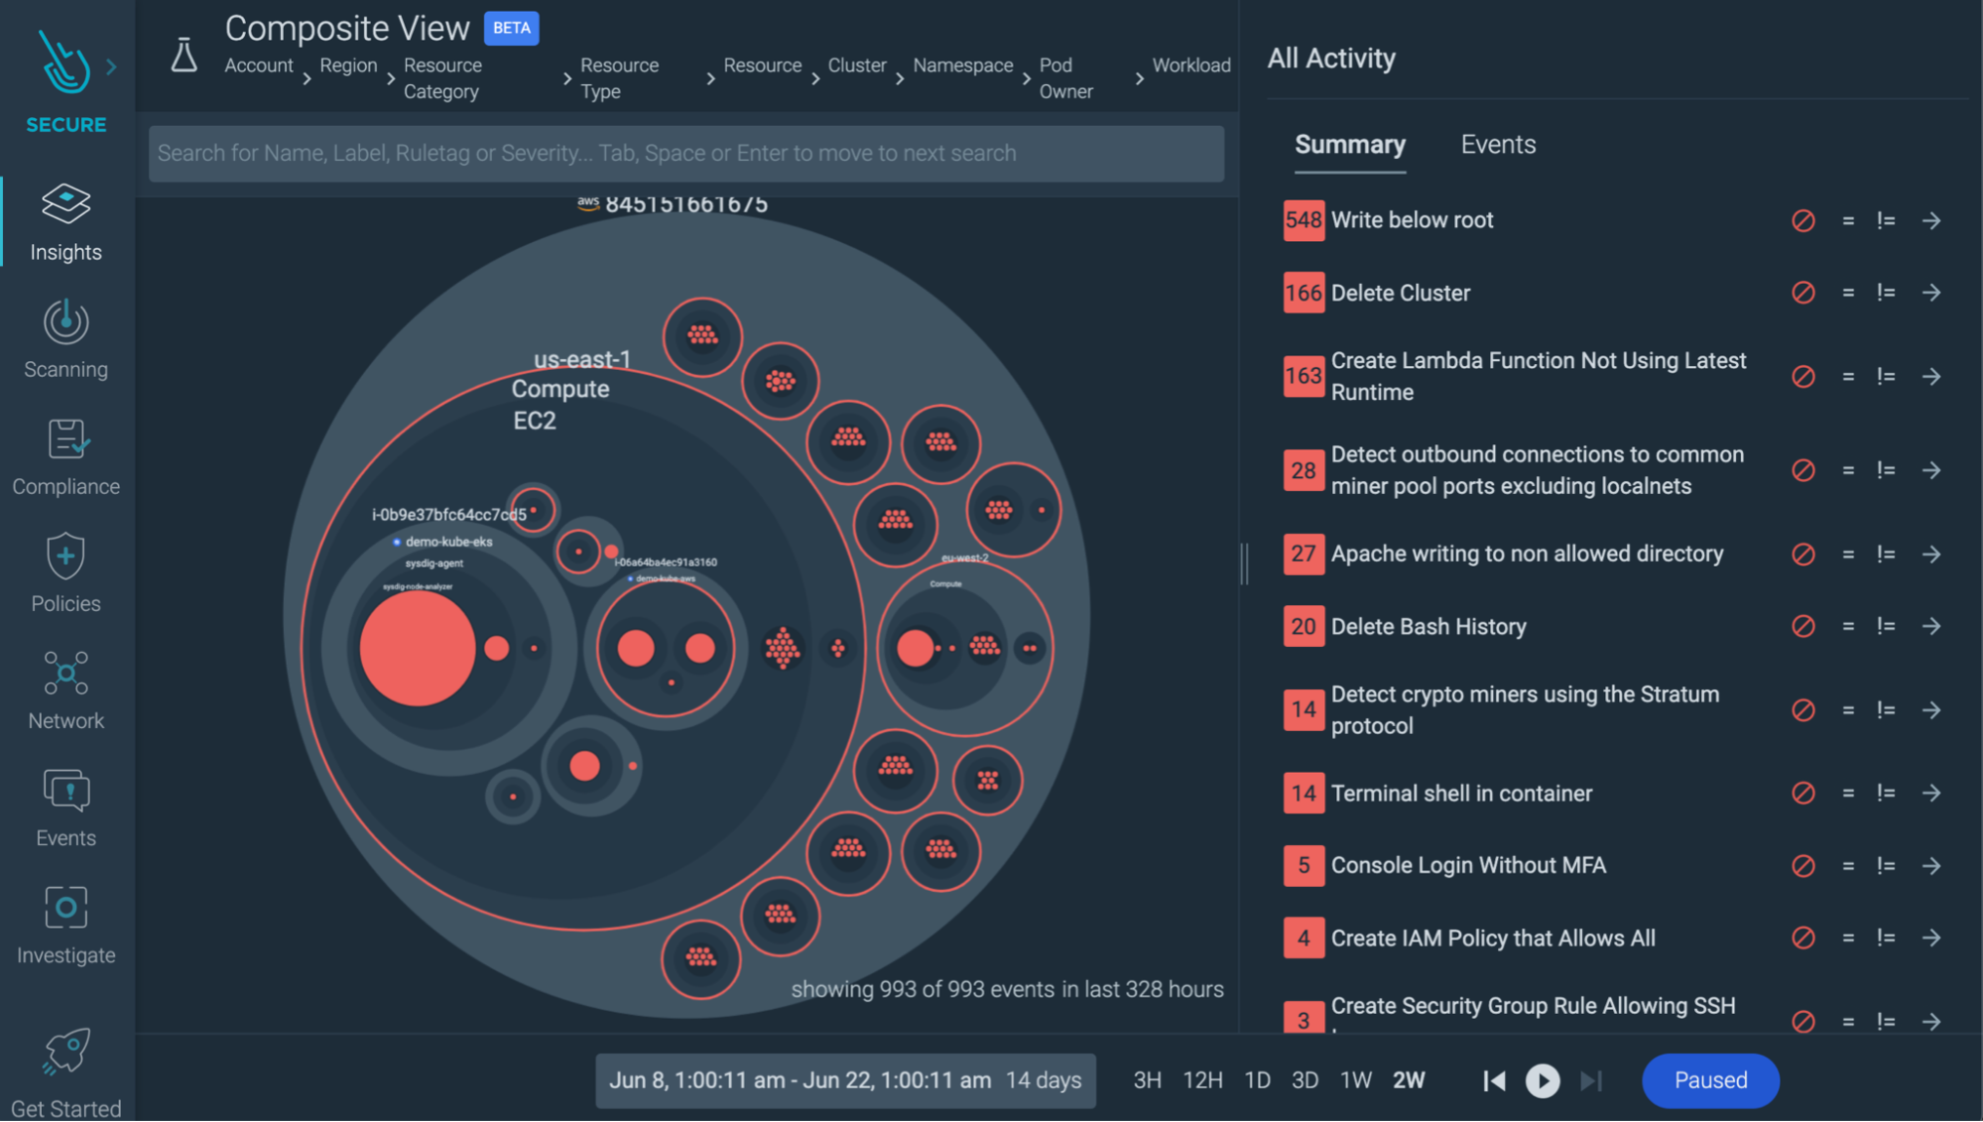
Task: Open the Insights sidebar icon
Action: click(65, 204)
